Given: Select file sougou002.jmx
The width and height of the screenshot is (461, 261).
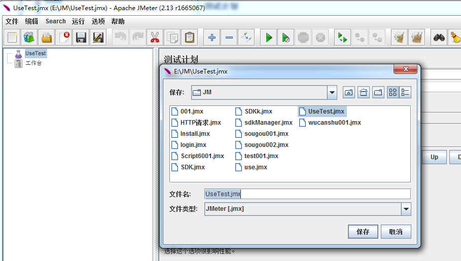Looking at the screenshot, I should 262,145.
